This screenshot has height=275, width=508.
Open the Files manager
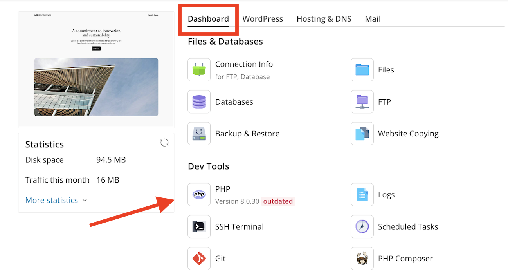click(386, 70)
